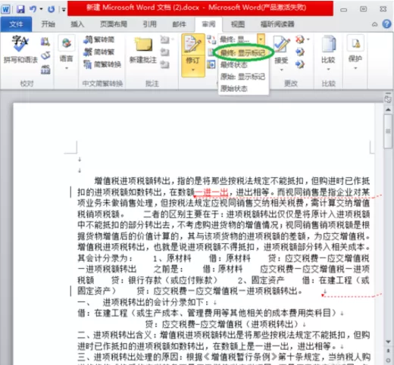The image size is (394, 365).
Task: Open the undo history dropdown arrow
Action: click(41, 9)
